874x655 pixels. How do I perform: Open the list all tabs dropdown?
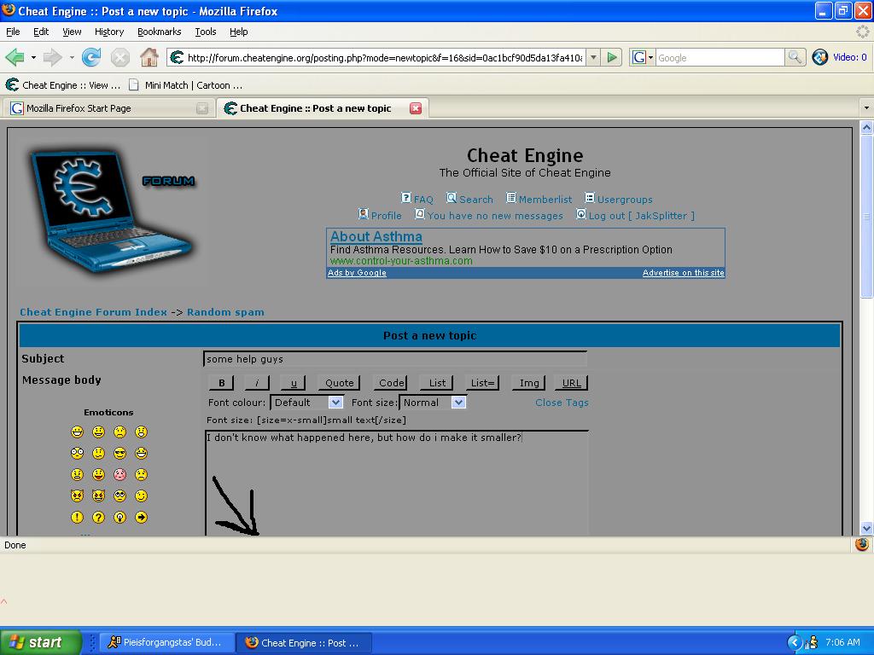(x=866, y=107)
